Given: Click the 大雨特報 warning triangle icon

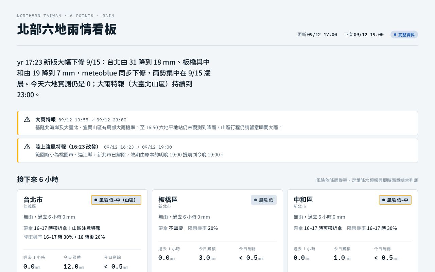Looking at the screenshot, I should pos(27,119).
